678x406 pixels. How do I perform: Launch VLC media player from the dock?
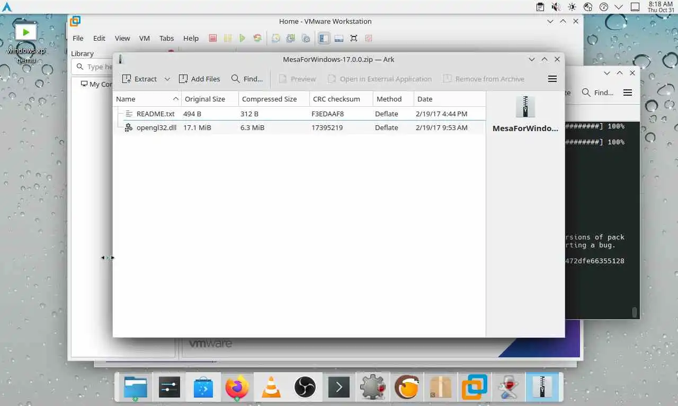(271, 387)
